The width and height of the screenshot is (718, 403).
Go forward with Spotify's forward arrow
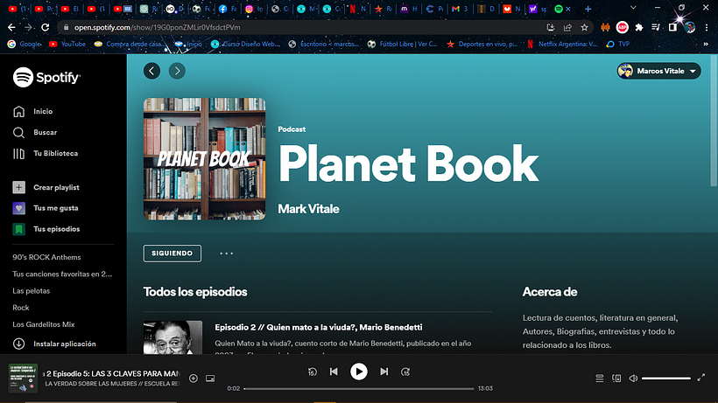[177, 71]
